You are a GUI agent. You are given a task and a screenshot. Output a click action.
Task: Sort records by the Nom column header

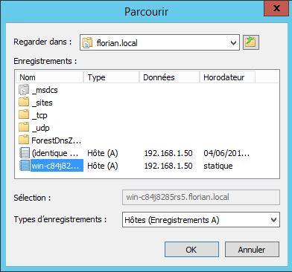point(50,77)
